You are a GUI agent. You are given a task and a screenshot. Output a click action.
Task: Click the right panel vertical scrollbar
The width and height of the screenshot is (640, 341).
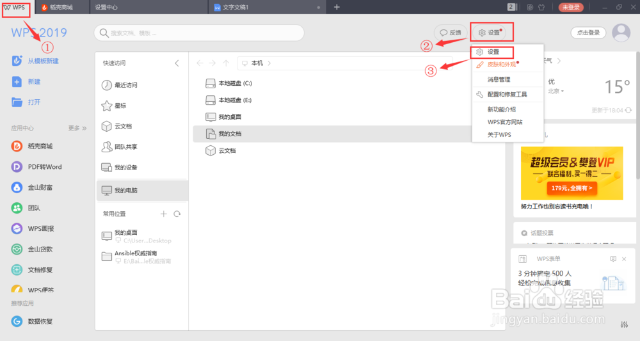pos(637,116)
